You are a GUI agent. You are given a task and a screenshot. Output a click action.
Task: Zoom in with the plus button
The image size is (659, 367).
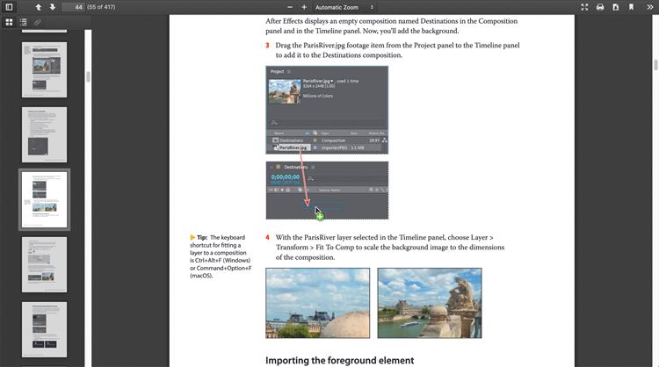[x=304, y=7]
